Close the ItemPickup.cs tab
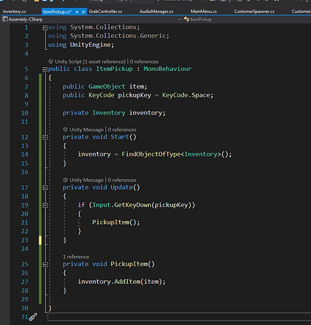 tap(84, 12)
